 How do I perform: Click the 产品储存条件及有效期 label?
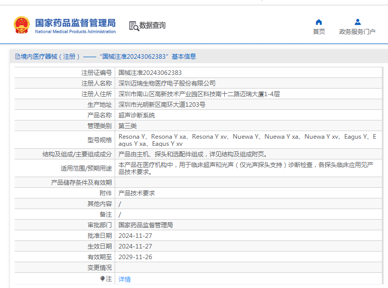tap(81, 182)
